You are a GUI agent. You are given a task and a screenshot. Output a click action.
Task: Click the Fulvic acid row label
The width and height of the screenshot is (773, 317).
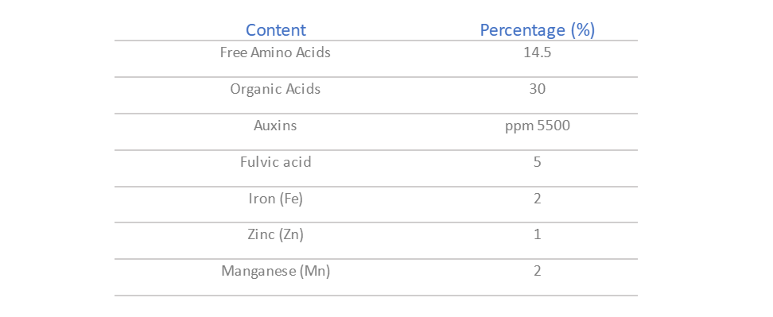pyautogui.click(x=276, y=162)
